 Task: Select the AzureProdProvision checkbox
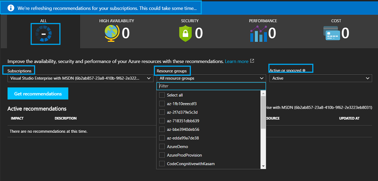(x=162, y=155)
